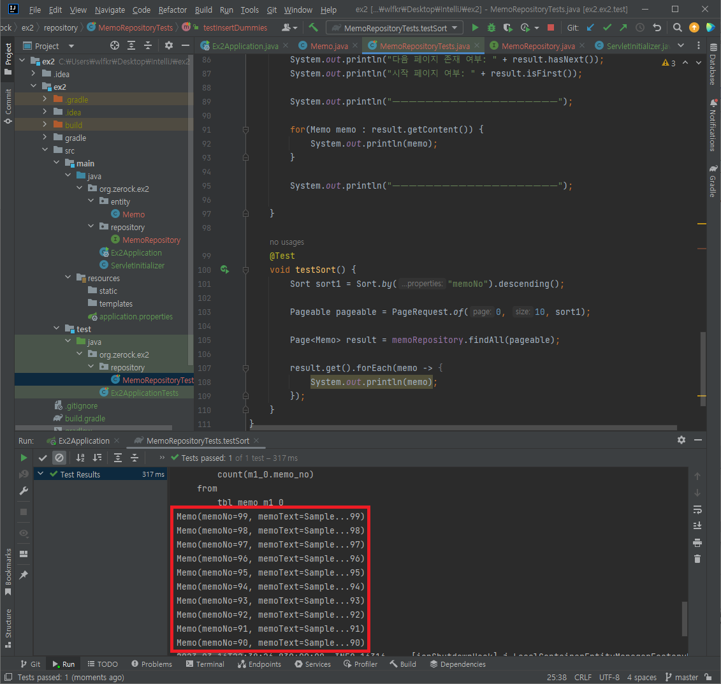Expand the build folder node
This screenshot has width=721, height=684.
point(45,124)
